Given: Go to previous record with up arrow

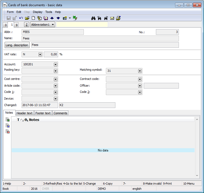Looking at the screenshot, I should 52,18.
